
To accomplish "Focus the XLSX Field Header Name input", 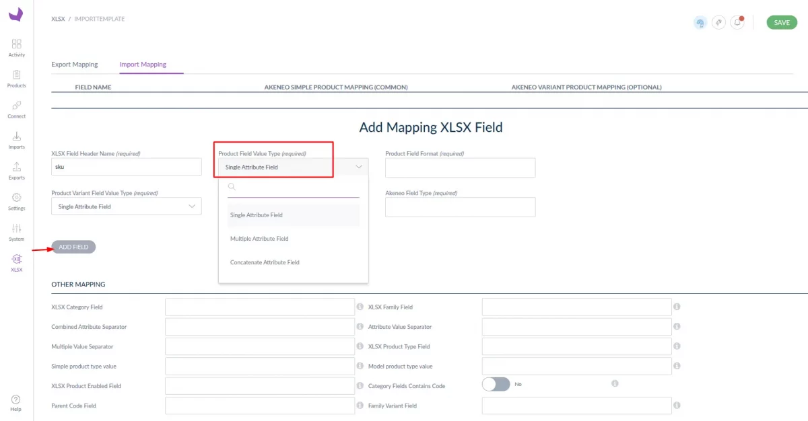I will coord(127,167).
